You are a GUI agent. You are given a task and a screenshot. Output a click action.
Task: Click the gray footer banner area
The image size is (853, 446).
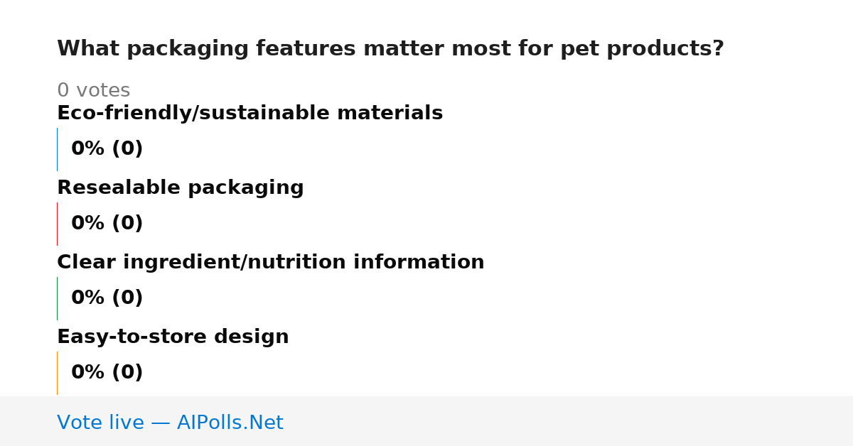pyautogui.click(x=426, y=421)
